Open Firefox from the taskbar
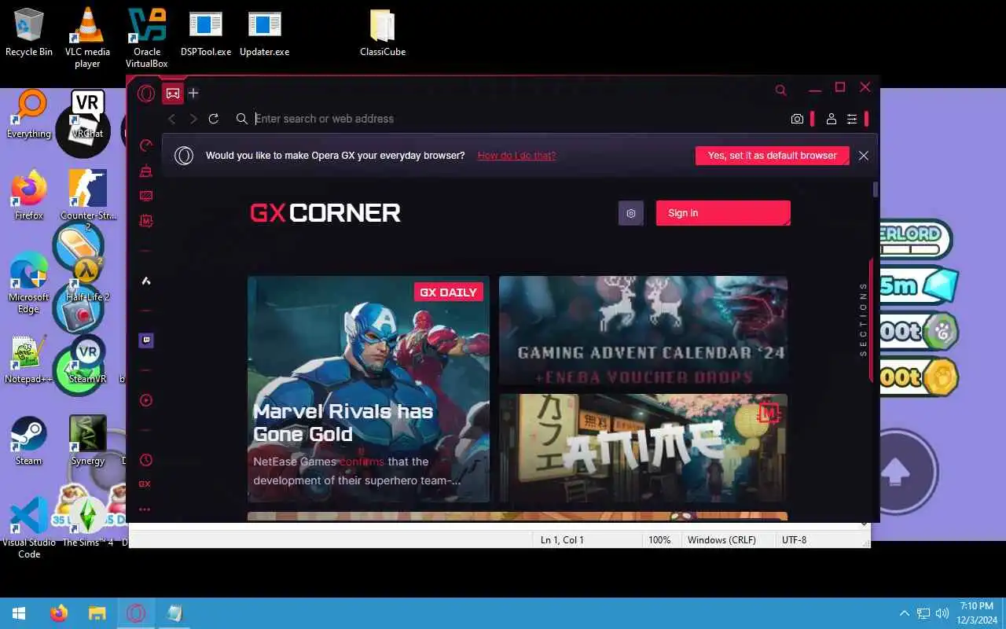 (59, 613)
